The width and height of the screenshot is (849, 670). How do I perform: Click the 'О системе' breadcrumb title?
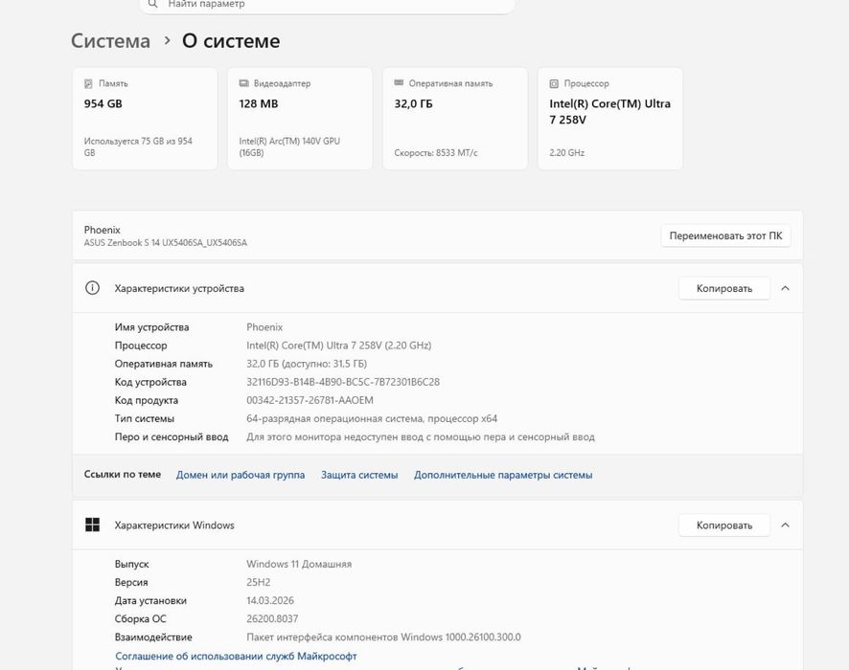231,41
